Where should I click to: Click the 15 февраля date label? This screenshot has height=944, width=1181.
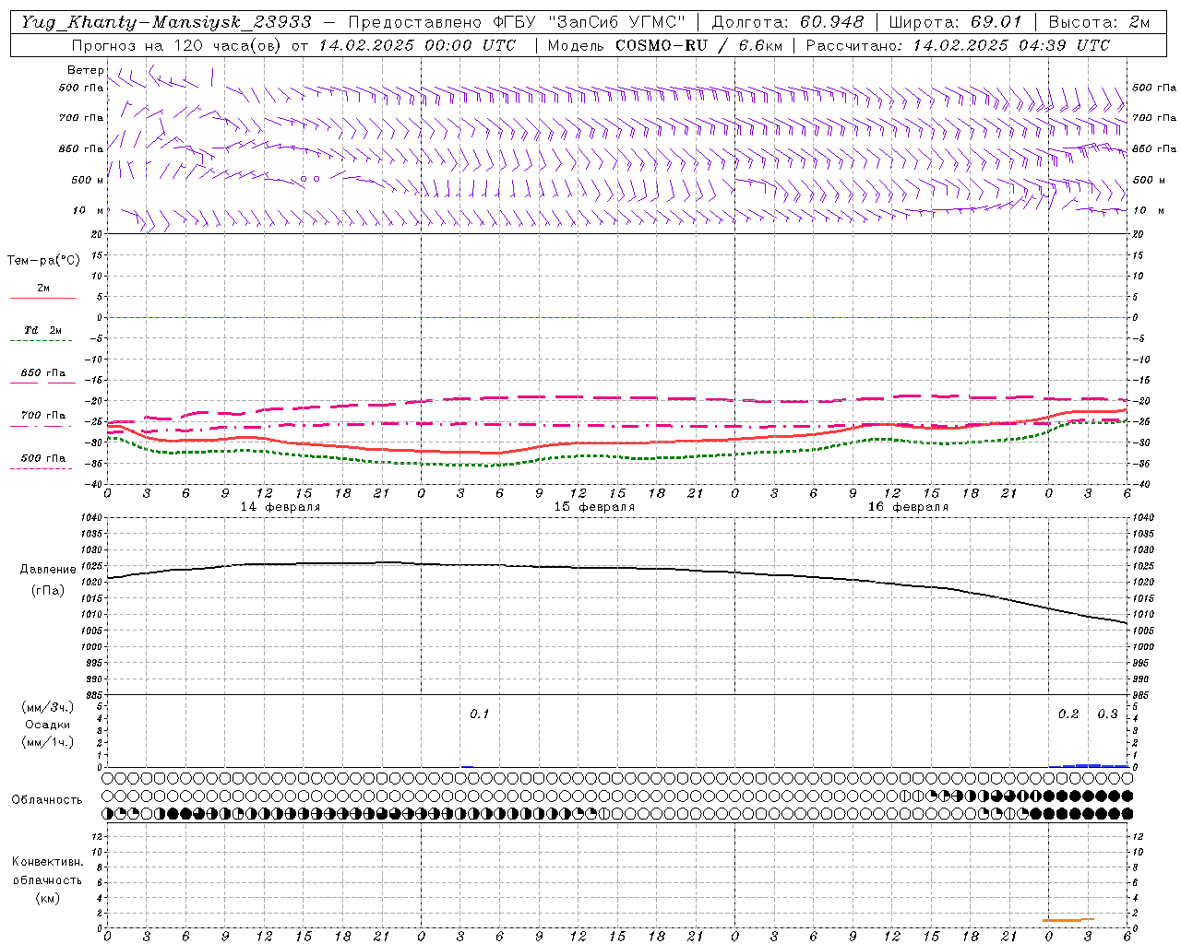pos(594,507)
